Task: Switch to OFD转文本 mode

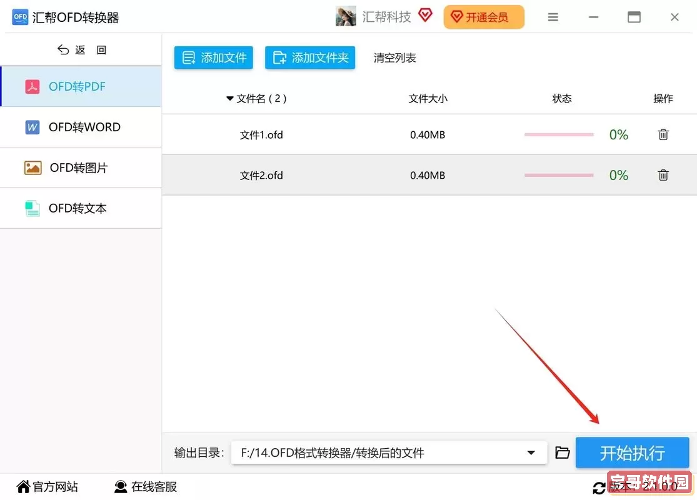Action: coord(81,209)
